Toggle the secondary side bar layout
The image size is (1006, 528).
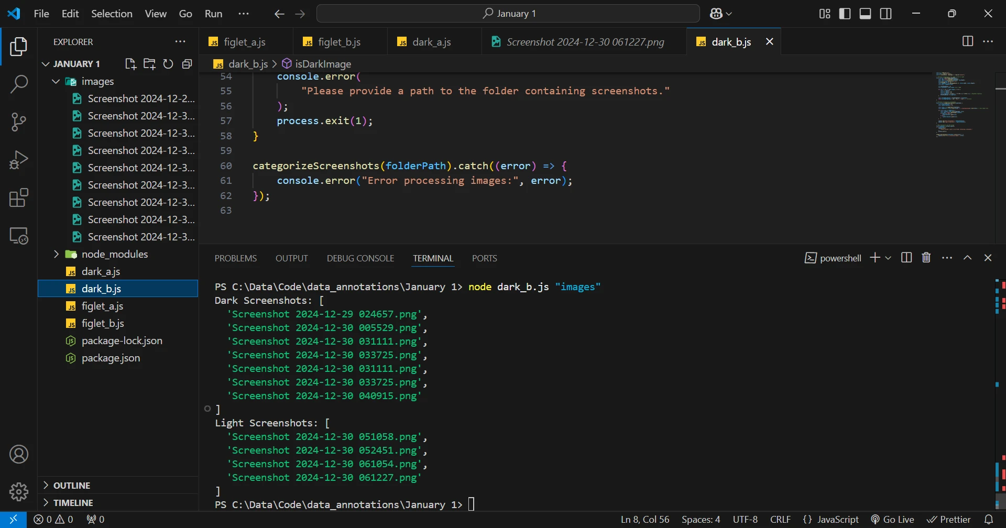point(886,14)
